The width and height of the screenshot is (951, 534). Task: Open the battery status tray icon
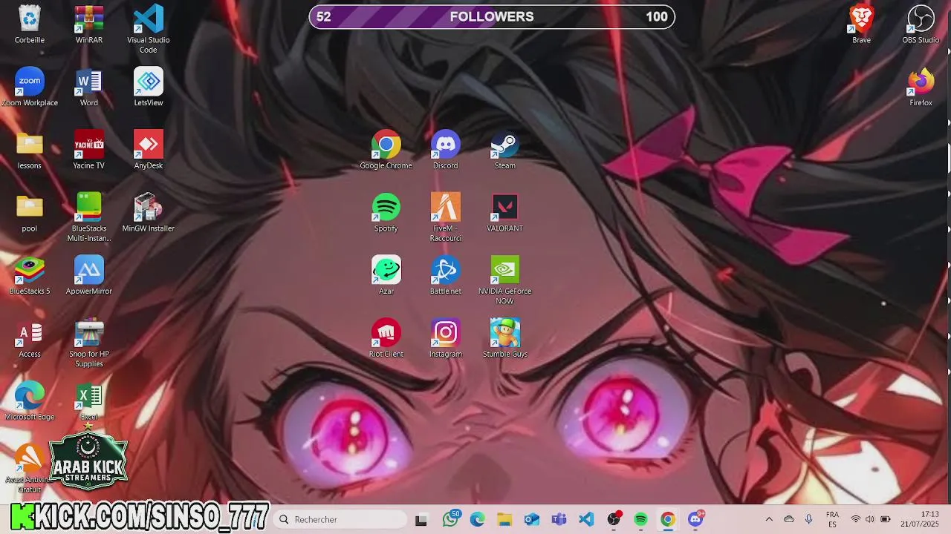pyautogui.click(x=886, y=519)
